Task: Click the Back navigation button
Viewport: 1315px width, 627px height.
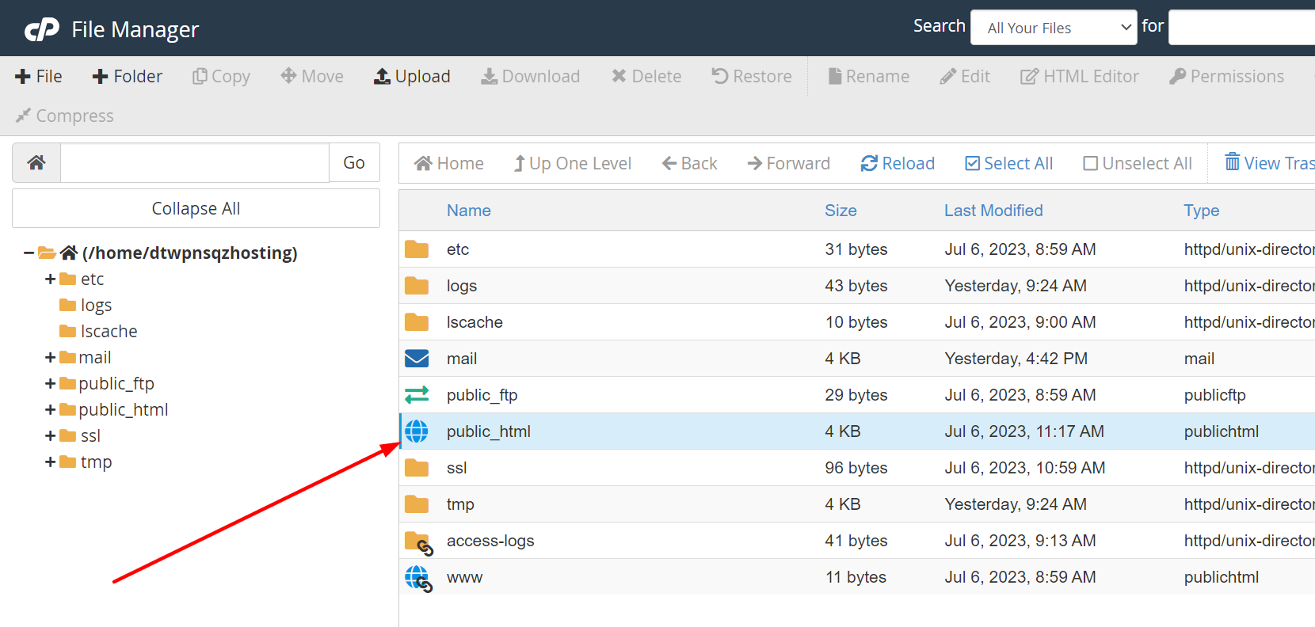Action: coord(690,163)
